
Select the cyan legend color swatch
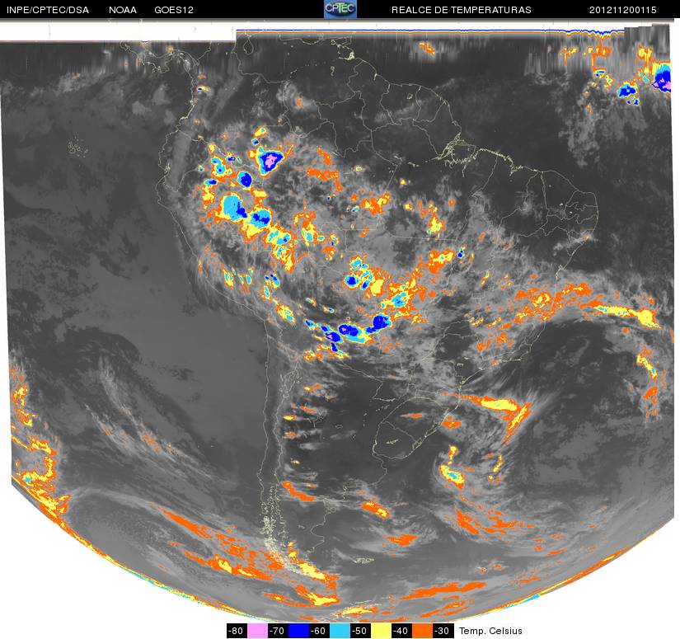340,631
